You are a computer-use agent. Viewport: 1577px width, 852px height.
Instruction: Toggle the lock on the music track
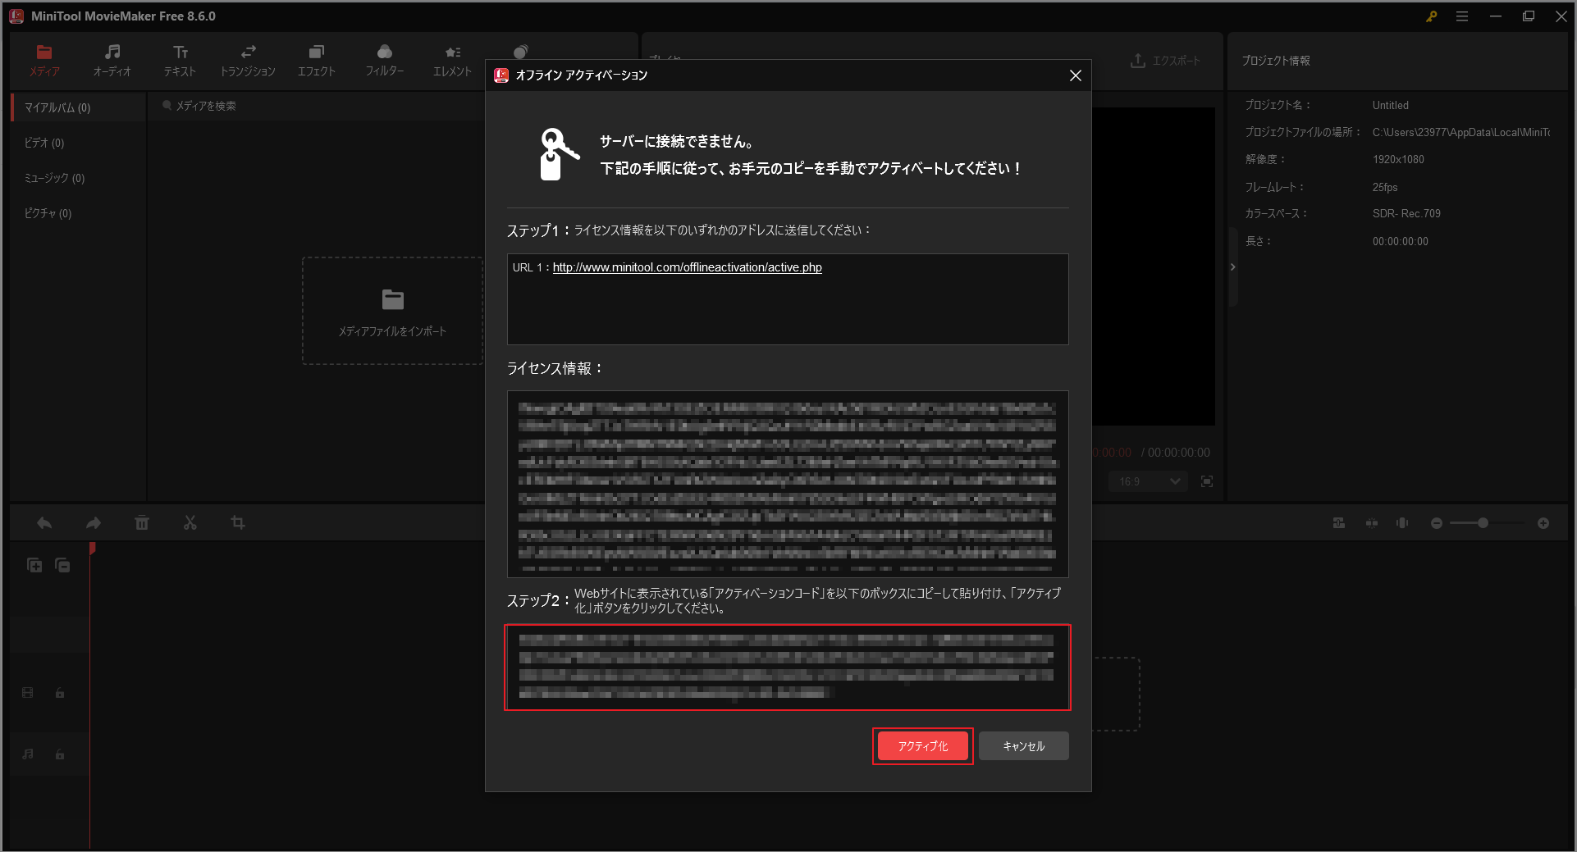59,754
